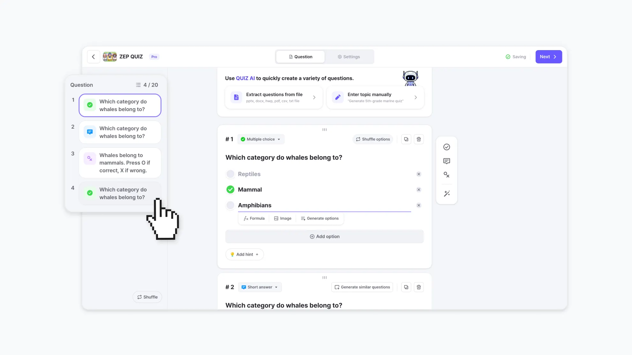
Task: Click the back arrow icon
Action: tap(93, 57)
